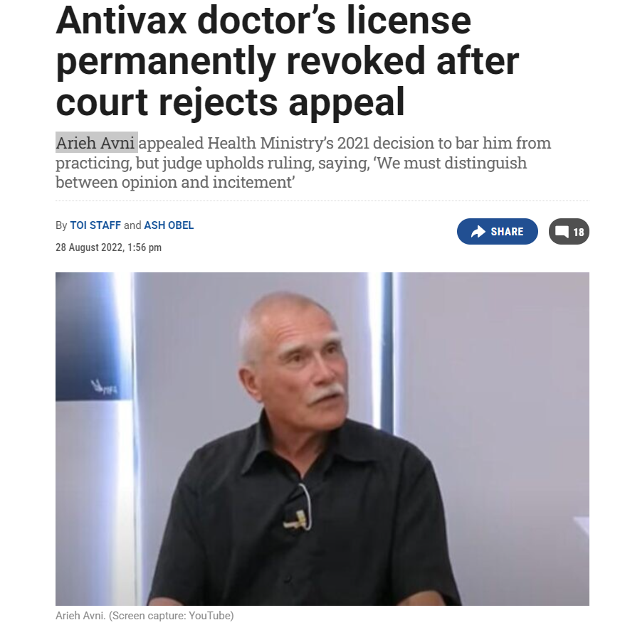
Task: Click the '28 August 2022' publication date
Action: point(88,247)
